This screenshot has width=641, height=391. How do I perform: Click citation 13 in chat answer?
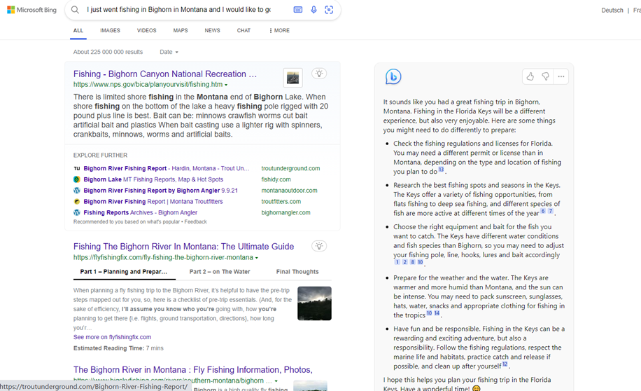[x=441, y=169]
